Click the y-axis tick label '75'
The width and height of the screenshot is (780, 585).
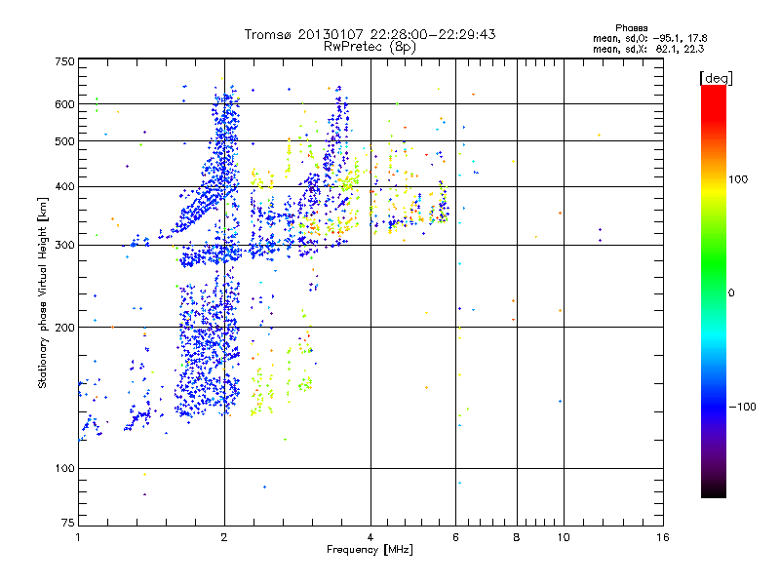coord(67,523)
